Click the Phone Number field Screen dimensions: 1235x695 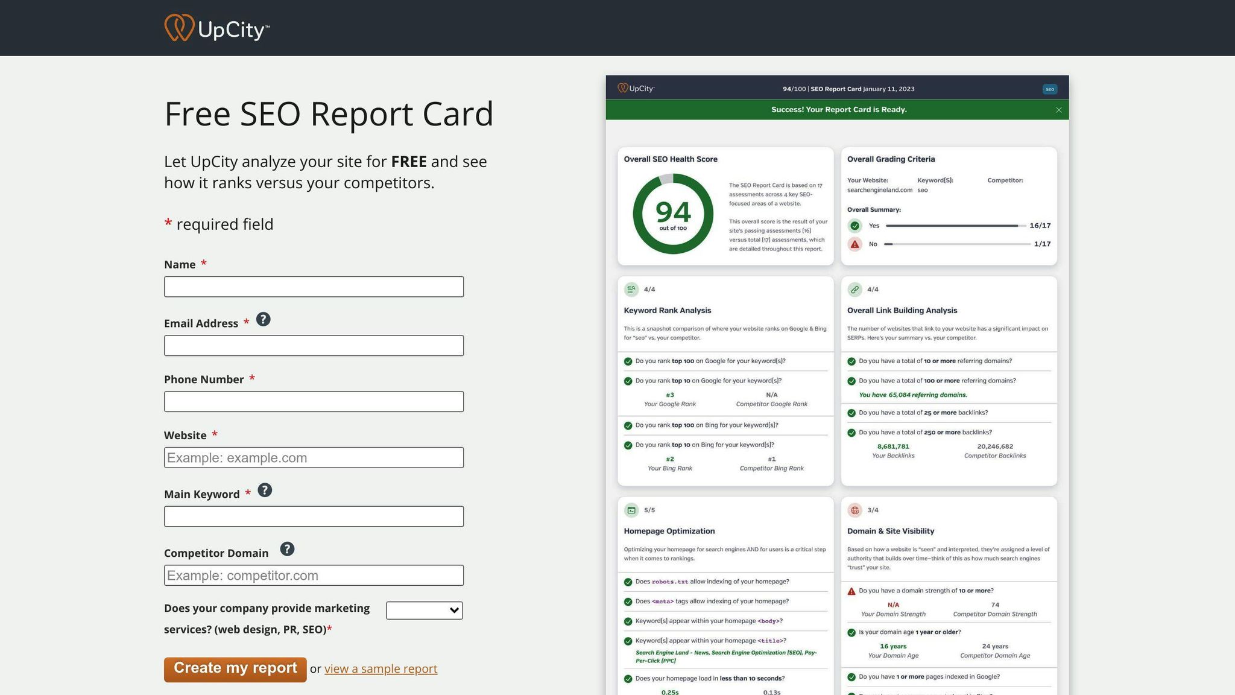point(314,402)
